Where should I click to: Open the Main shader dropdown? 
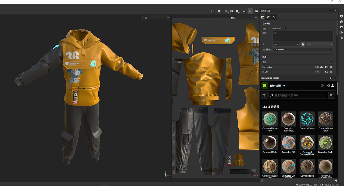[x=303, y=50]
